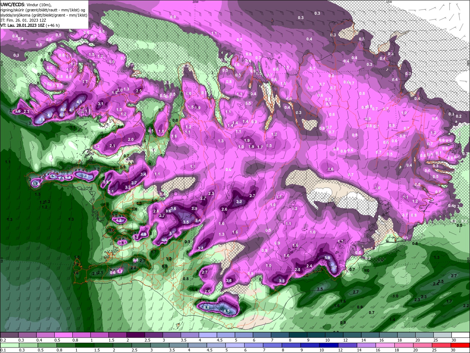
Task: Click the 4.2 value in west Iceland
Action: (119, 221)
